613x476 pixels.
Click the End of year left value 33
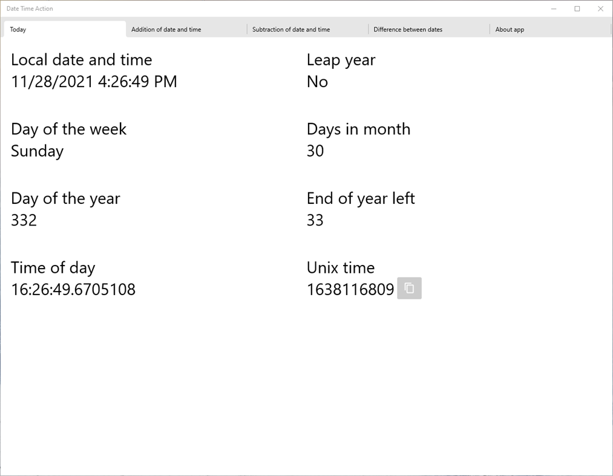[x=315, y=220]
